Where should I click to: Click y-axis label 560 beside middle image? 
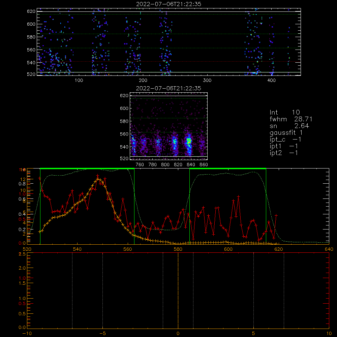[124, 134]
